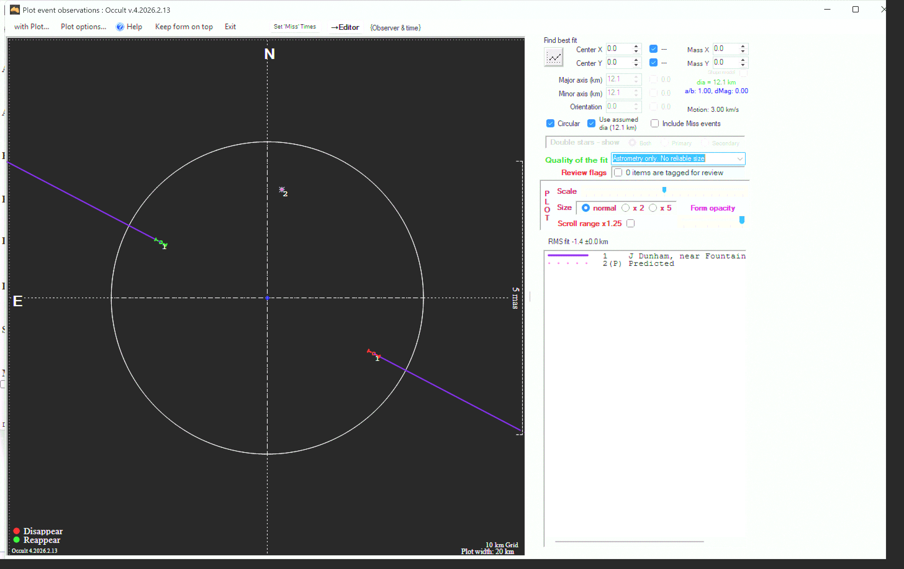Click the Form opacity slider handle

pos(742,220)
